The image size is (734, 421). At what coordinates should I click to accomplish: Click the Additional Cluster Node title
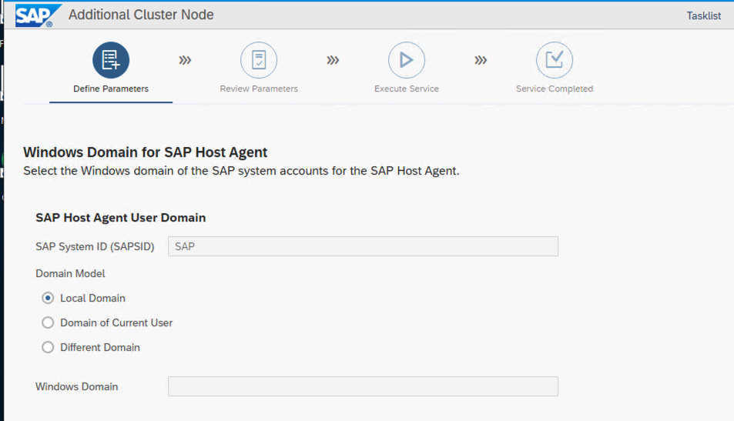coord(141,15)
